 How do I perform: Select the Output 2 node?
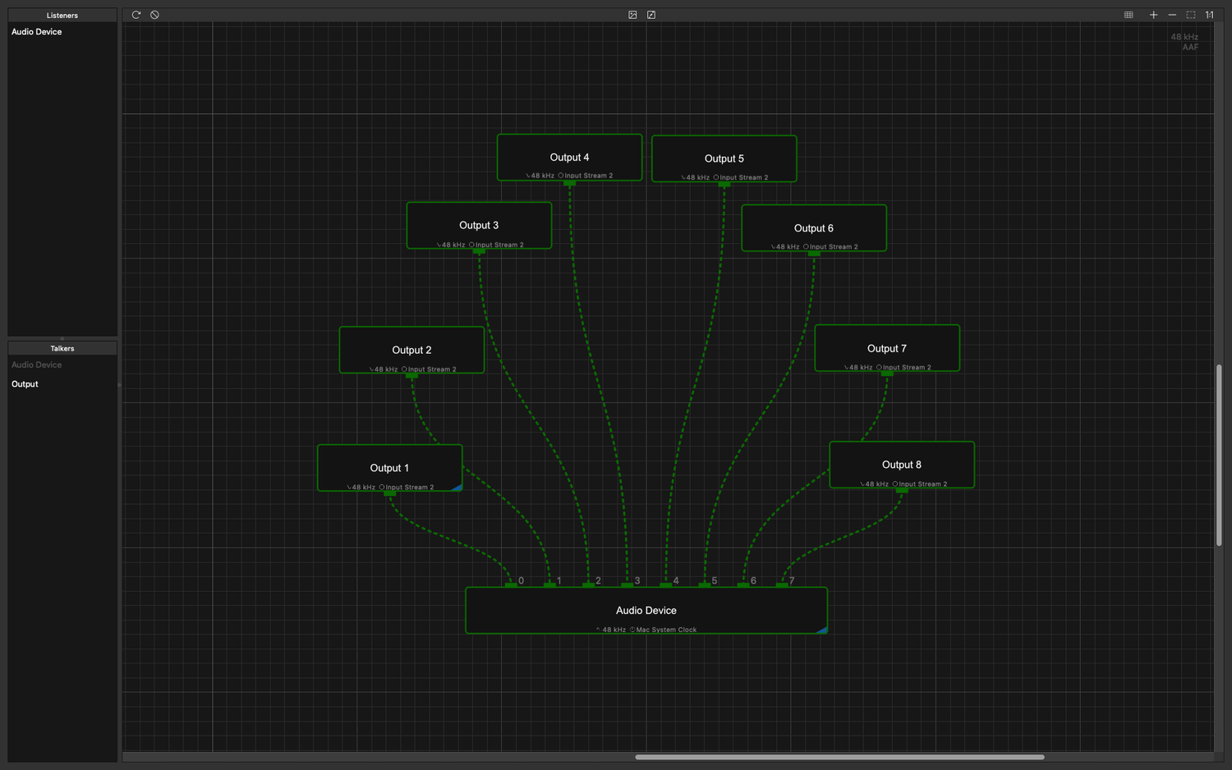tap(411, 350)
